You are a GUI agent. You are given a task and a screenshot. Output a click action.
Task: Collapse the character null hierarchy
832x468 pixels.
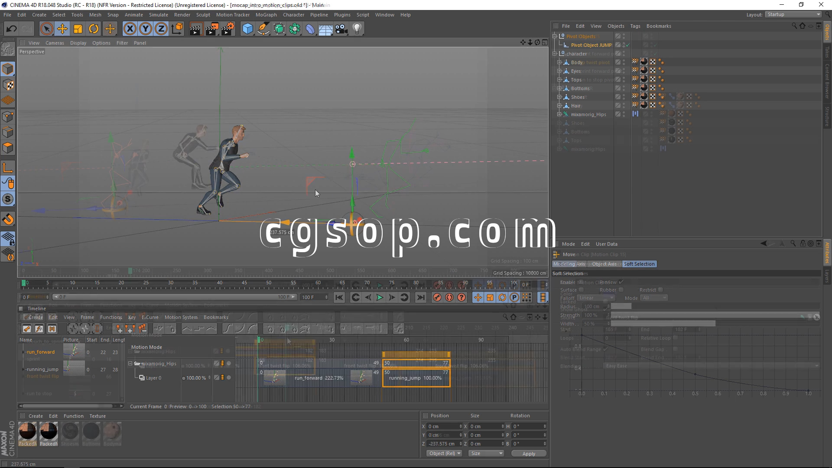[x=555, y=54]
